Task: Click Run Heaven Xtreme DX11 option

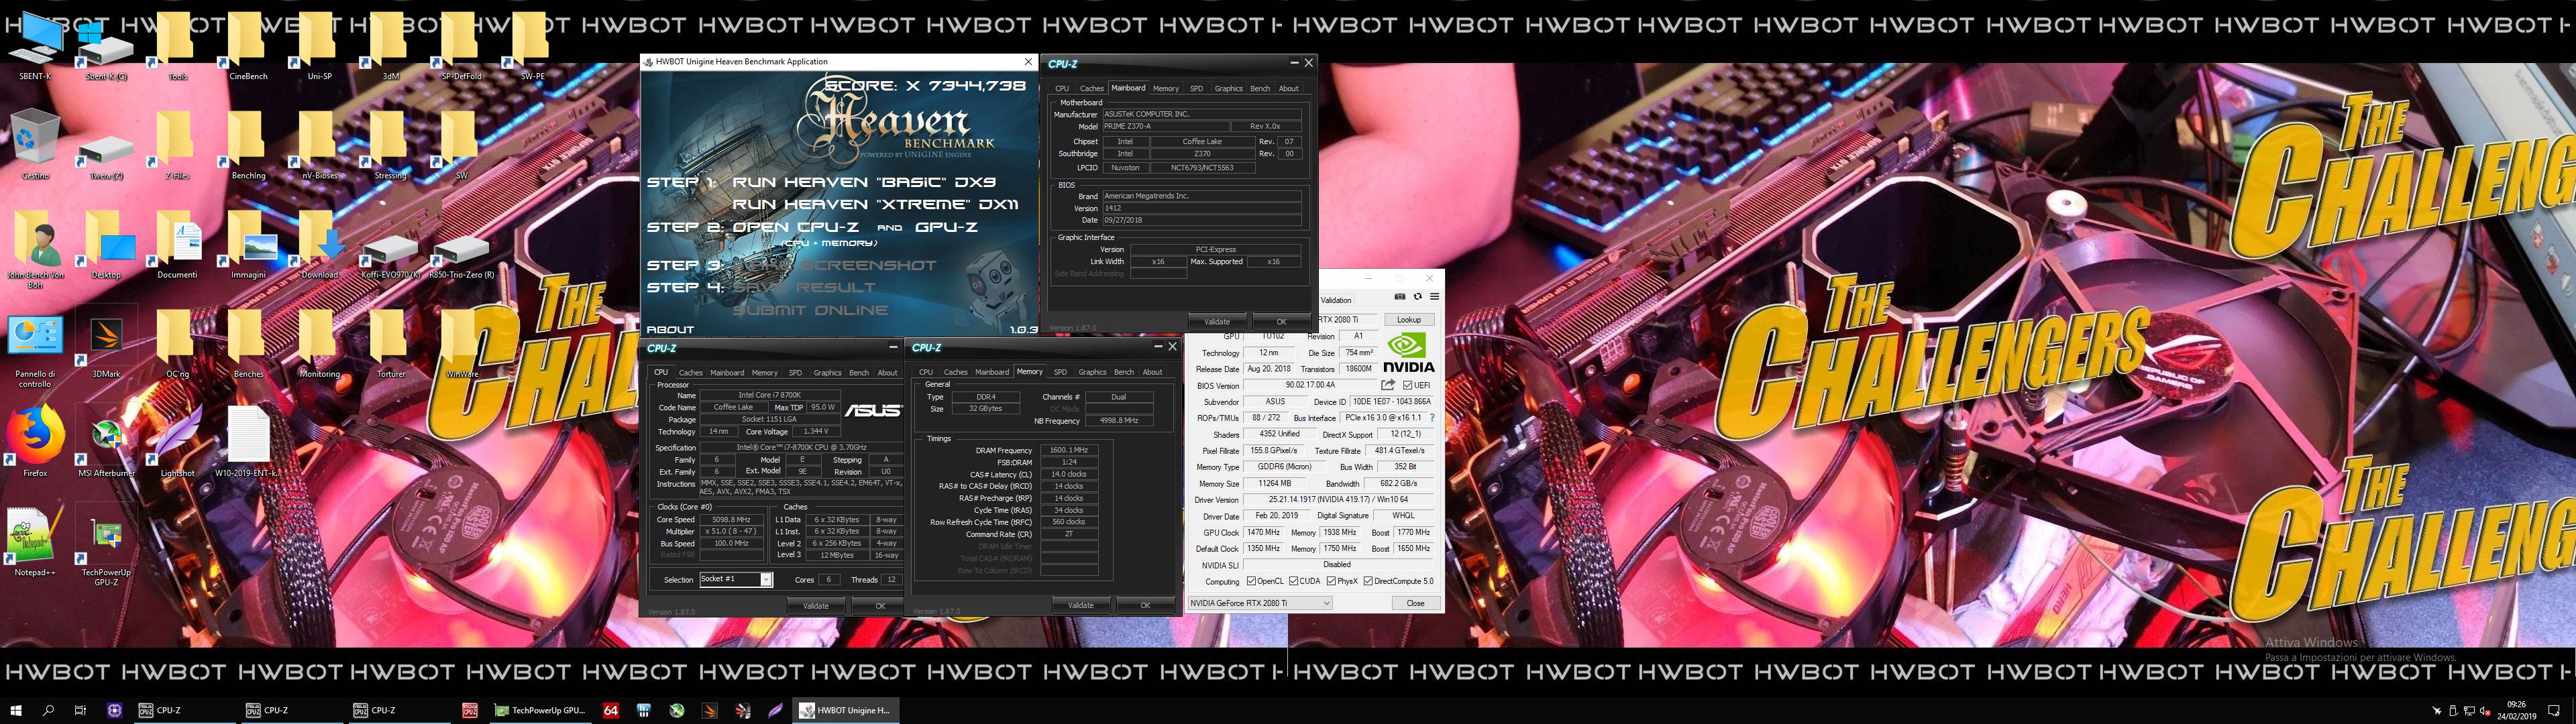Action: tap(875, 204)
